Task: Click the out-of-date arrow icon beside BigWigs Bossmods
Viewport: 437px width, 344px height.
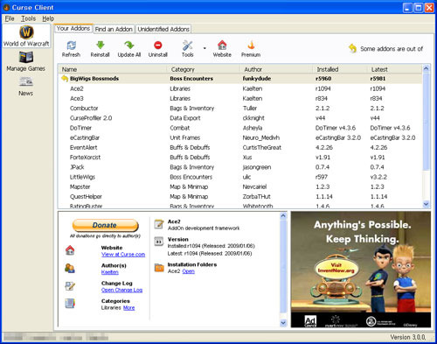Action: point(65,79)
